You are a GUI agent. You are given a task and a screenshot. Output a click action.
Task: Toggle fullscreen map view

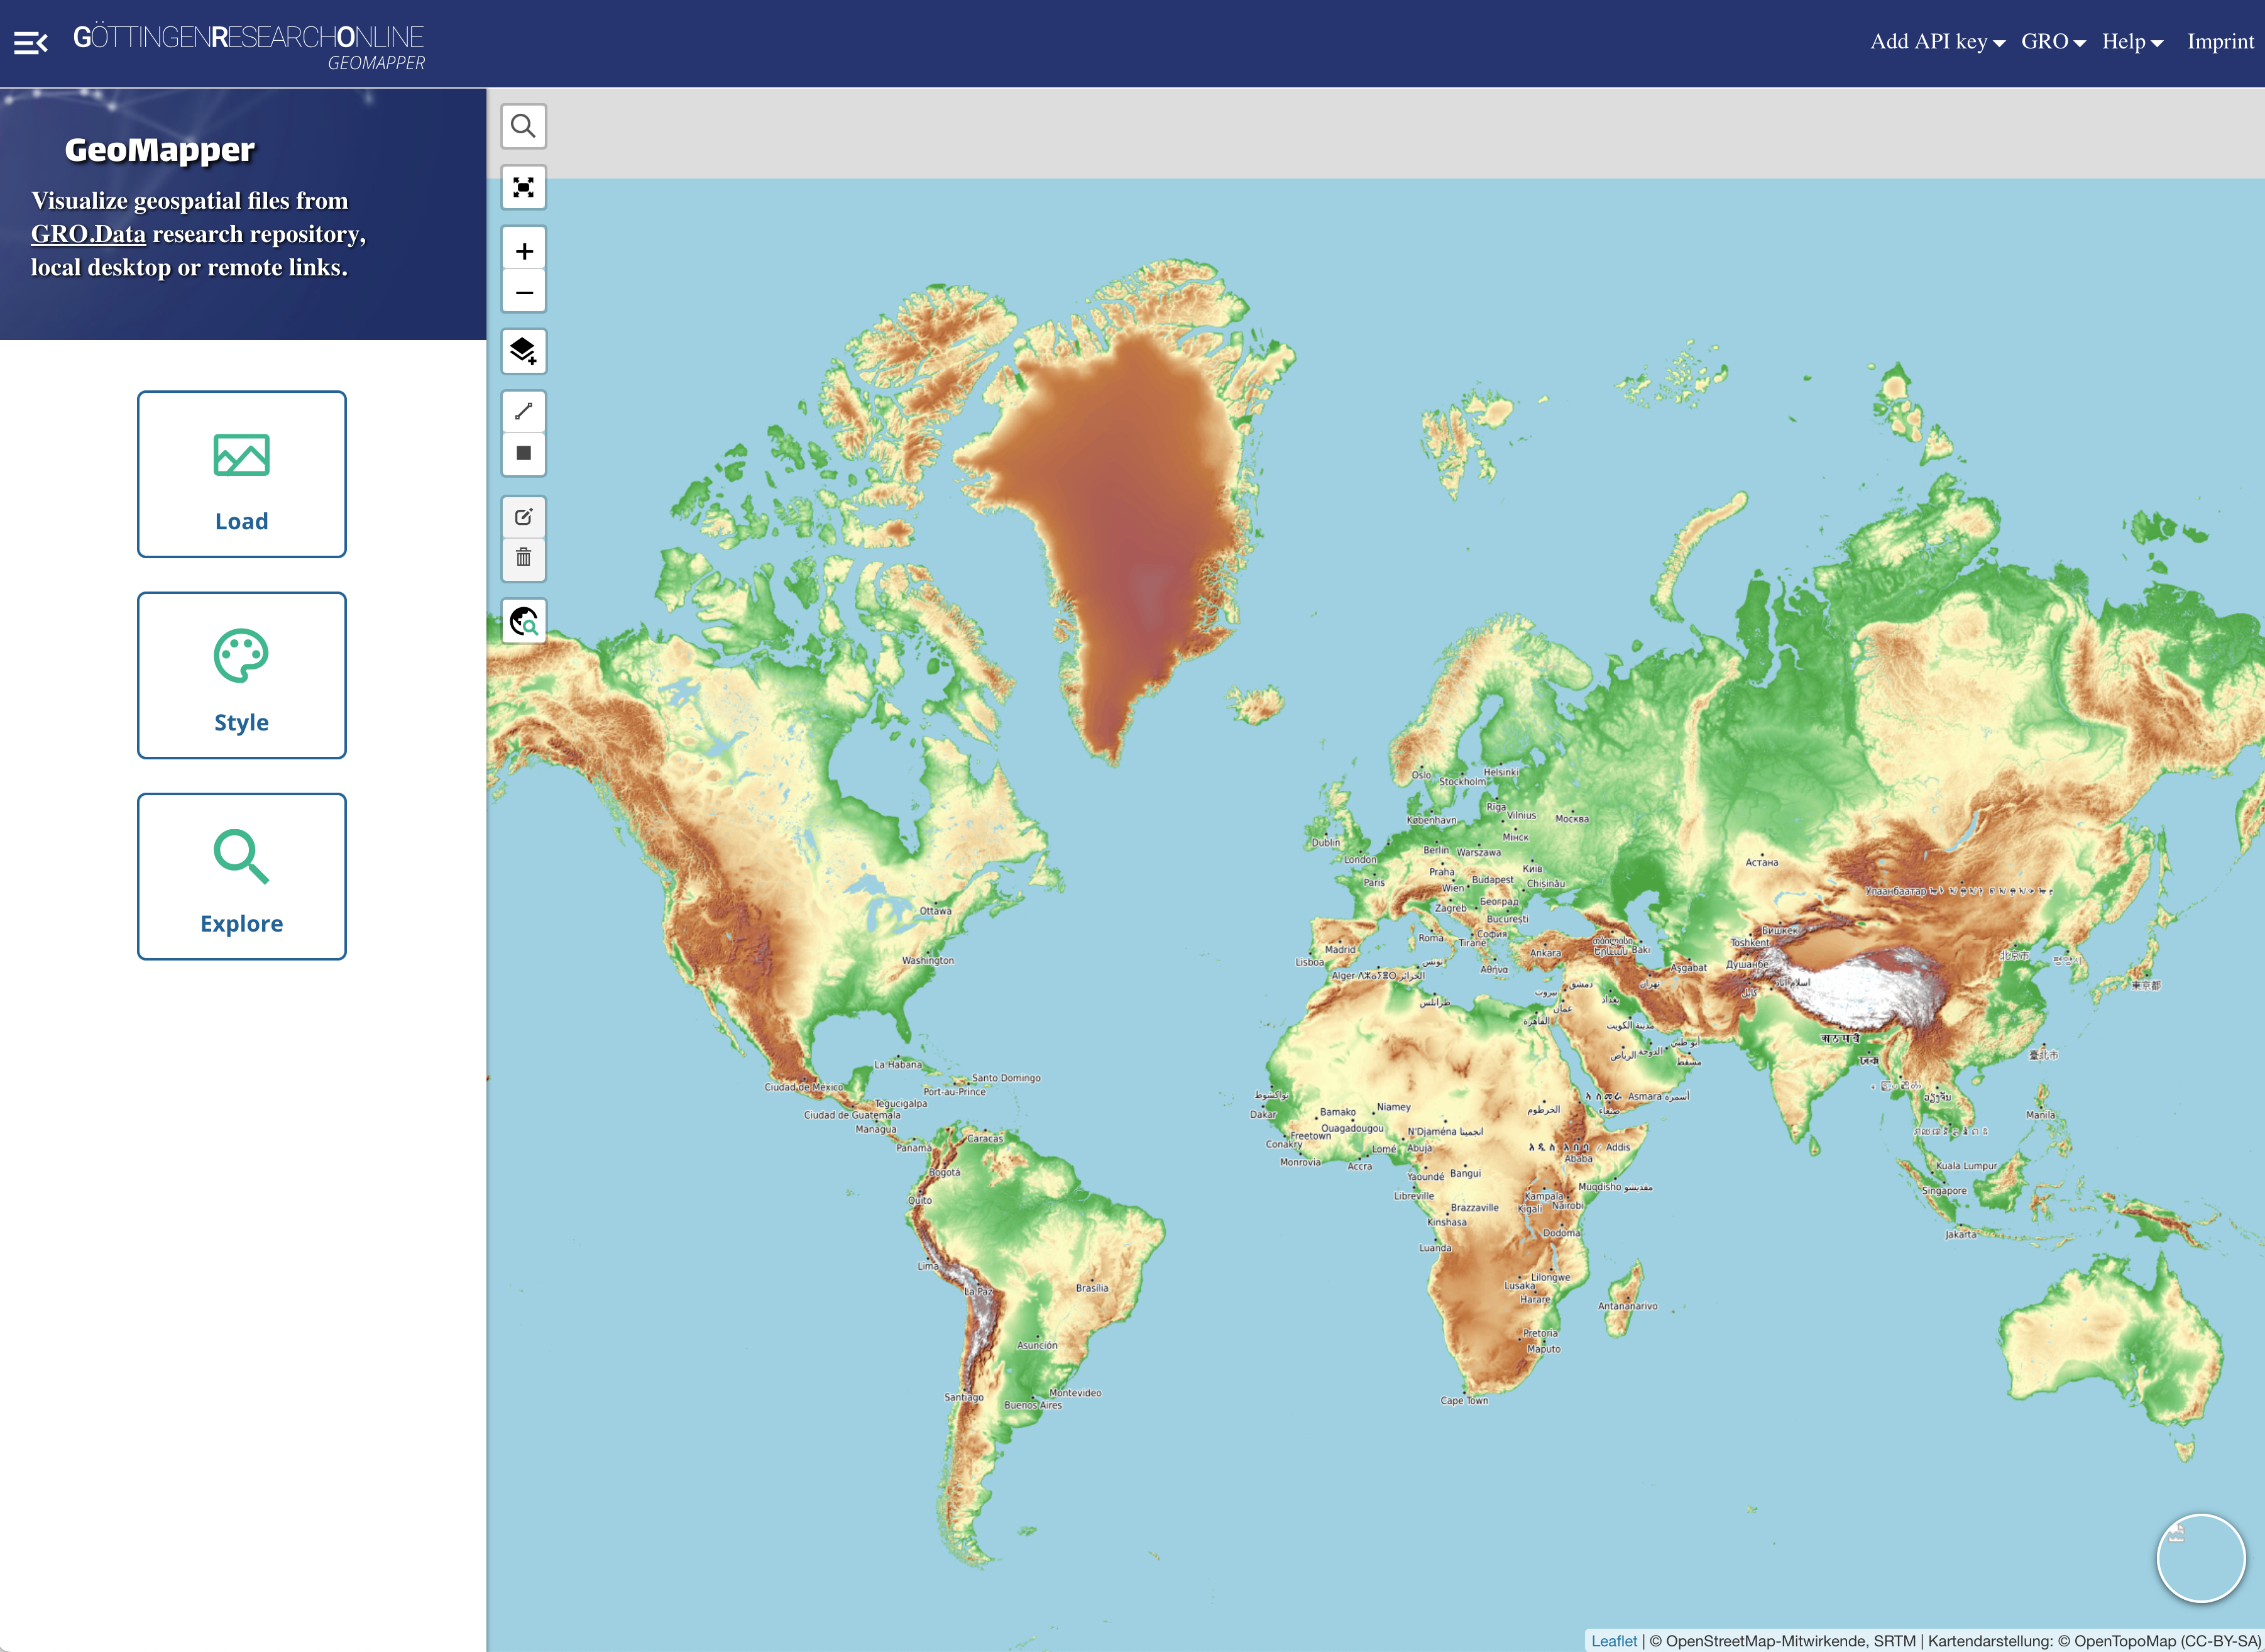tap(523, 188)
